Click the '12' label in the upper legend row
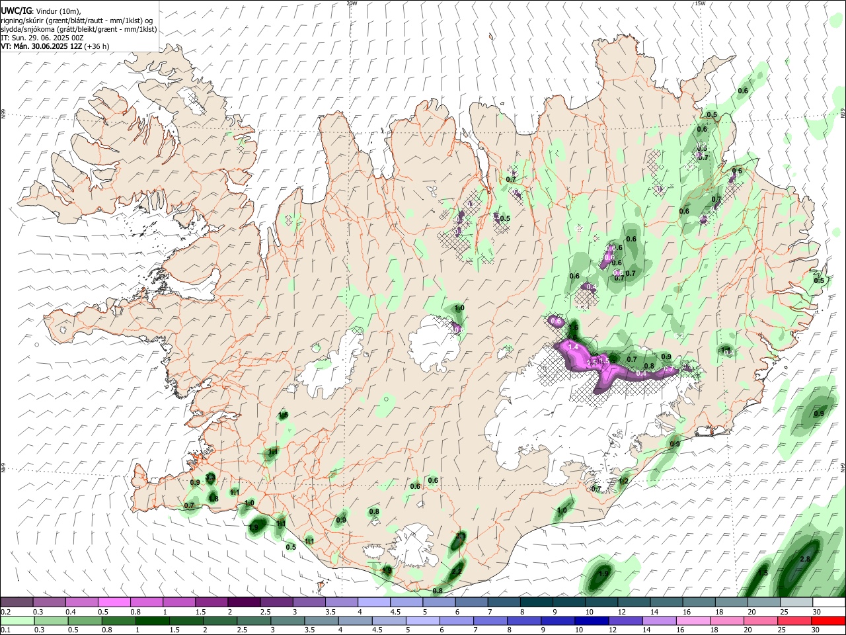846x635 pixels. [x=621, y=612]
